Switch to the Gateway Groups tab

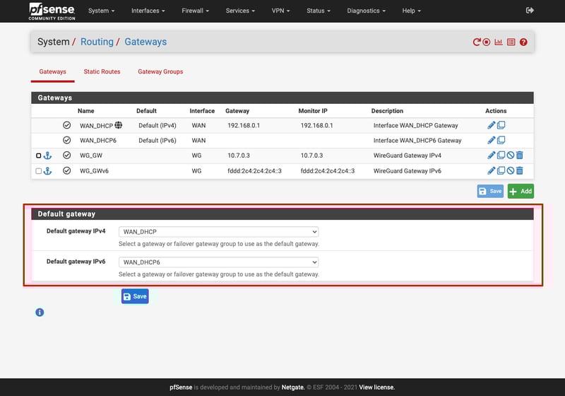[x=160, y=71]
